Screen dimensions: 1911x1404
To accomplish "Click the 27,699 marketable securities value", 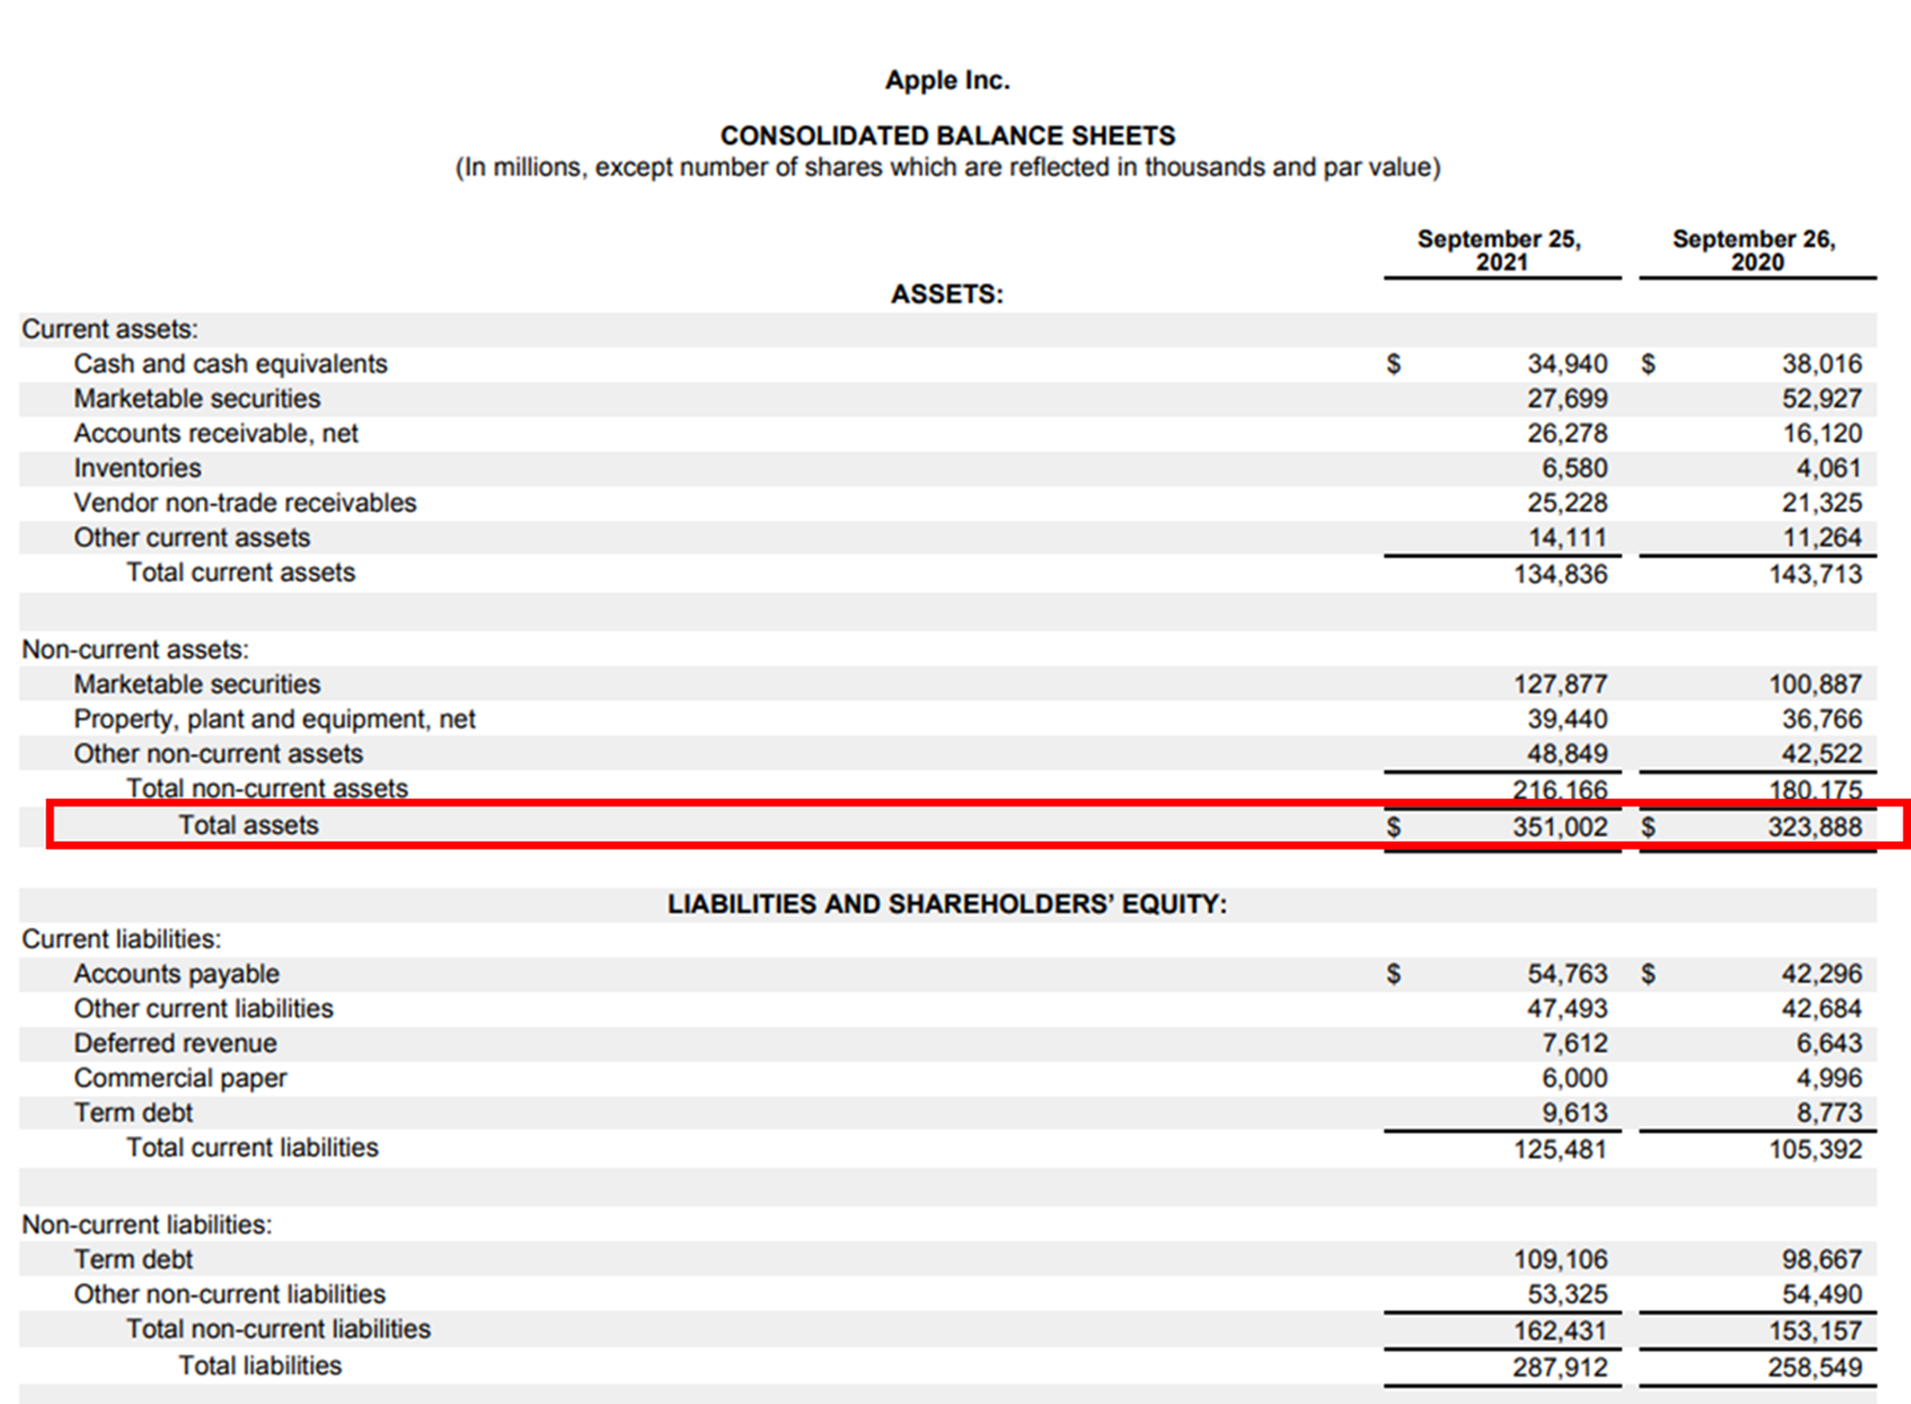I will click(1567, 399).
